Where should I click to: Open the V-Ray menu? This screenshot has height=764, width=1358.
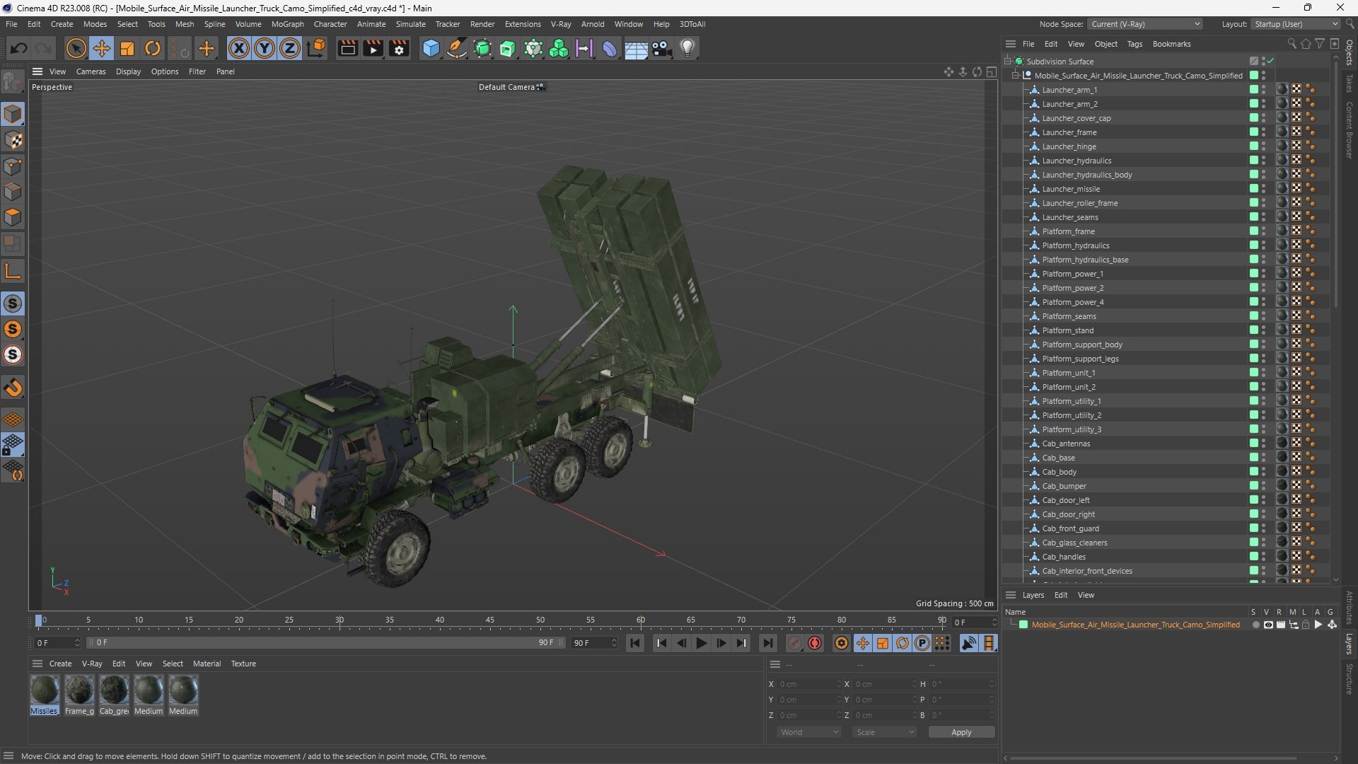point(561,24)
